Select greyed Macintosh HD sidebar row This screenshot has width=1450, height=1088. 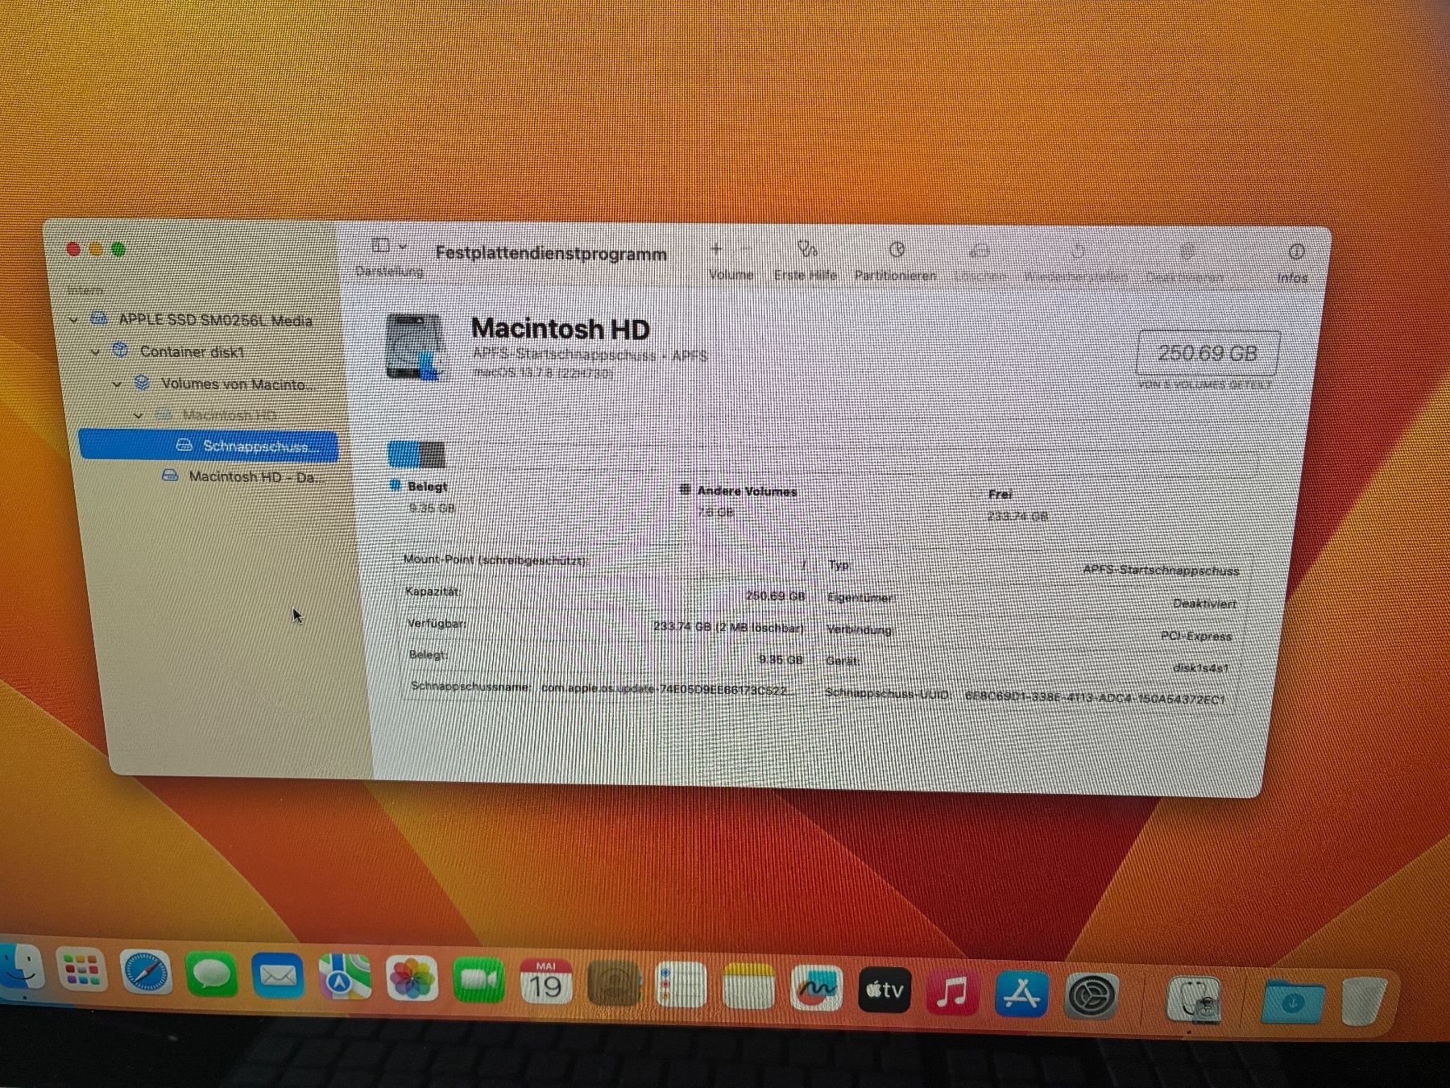pyautogui.click(x=217, y=415)
